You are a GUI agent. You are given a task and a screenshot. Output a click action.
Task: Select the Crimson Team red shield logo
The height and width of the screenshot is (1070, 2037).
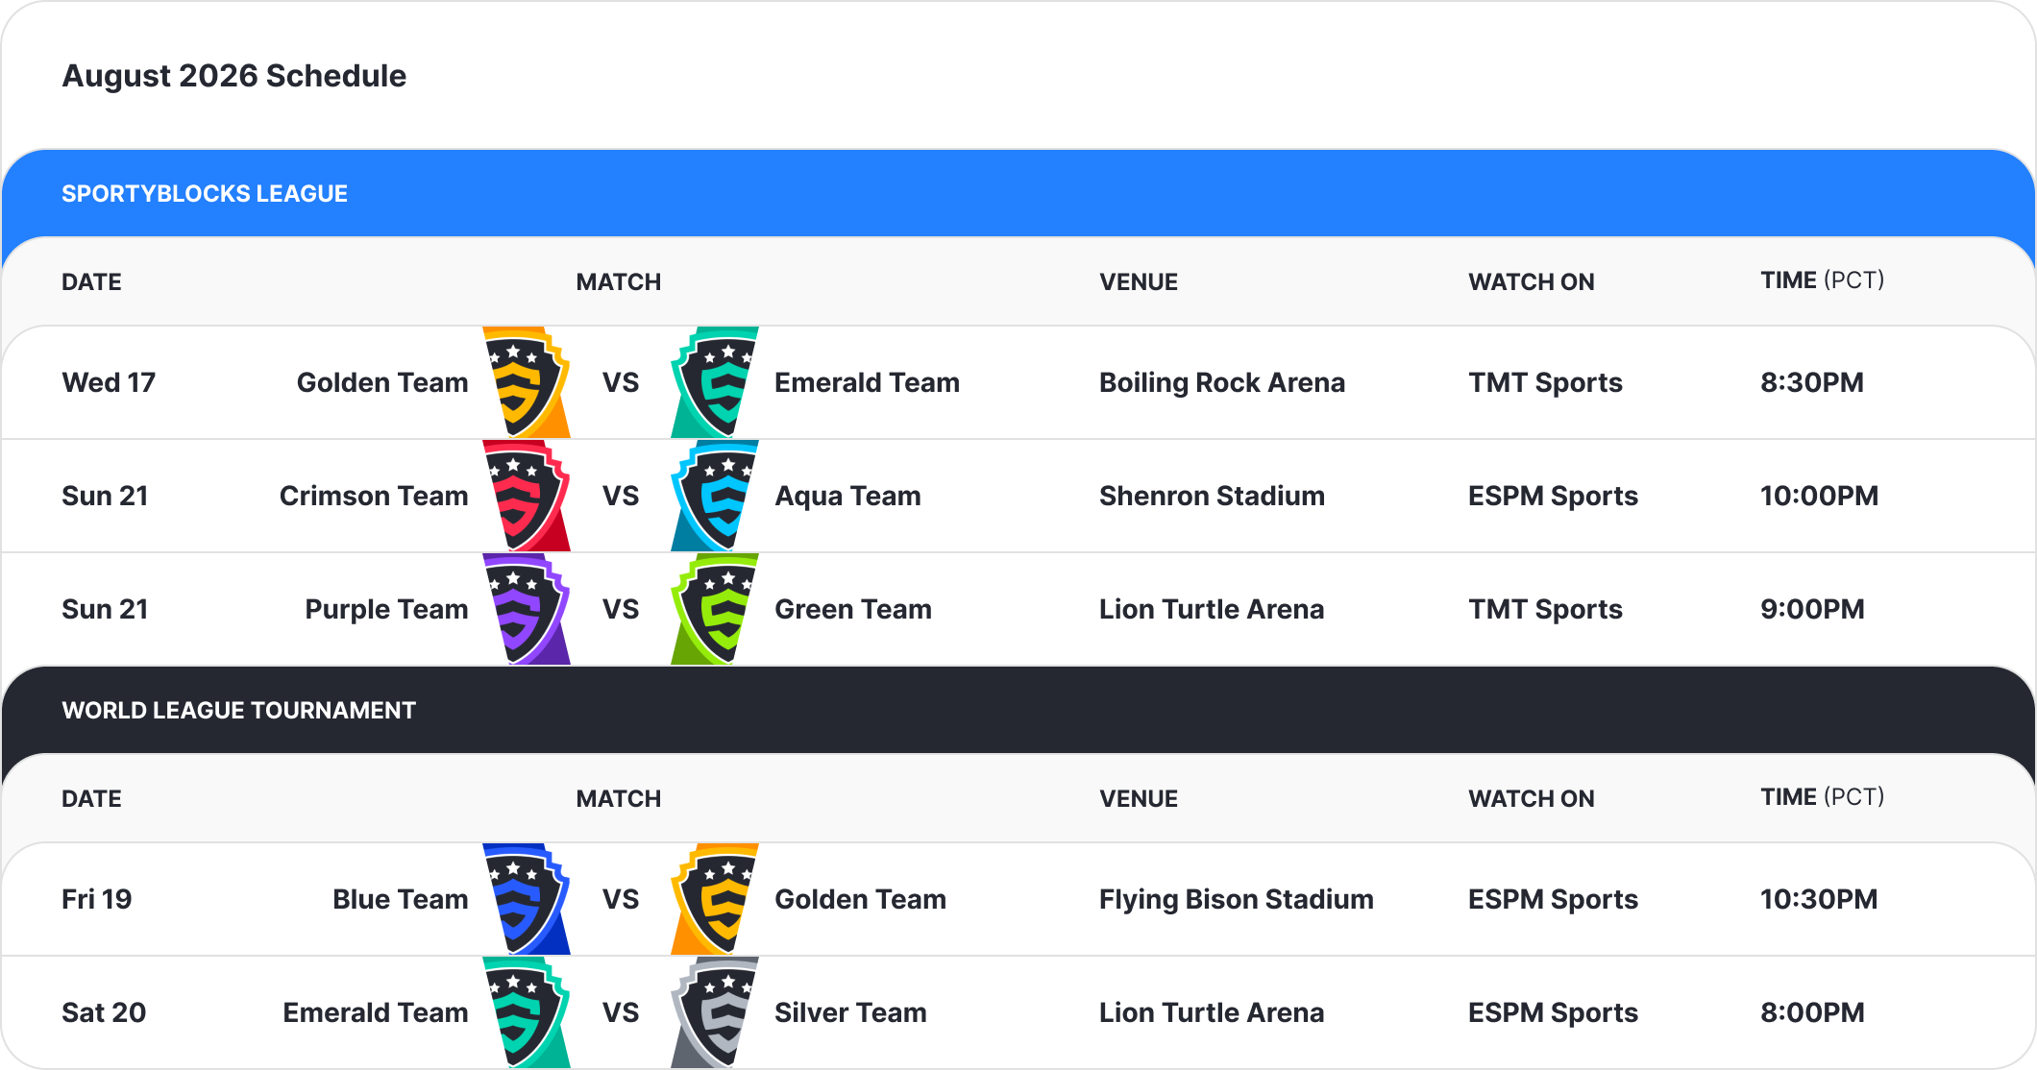(526, 496)
